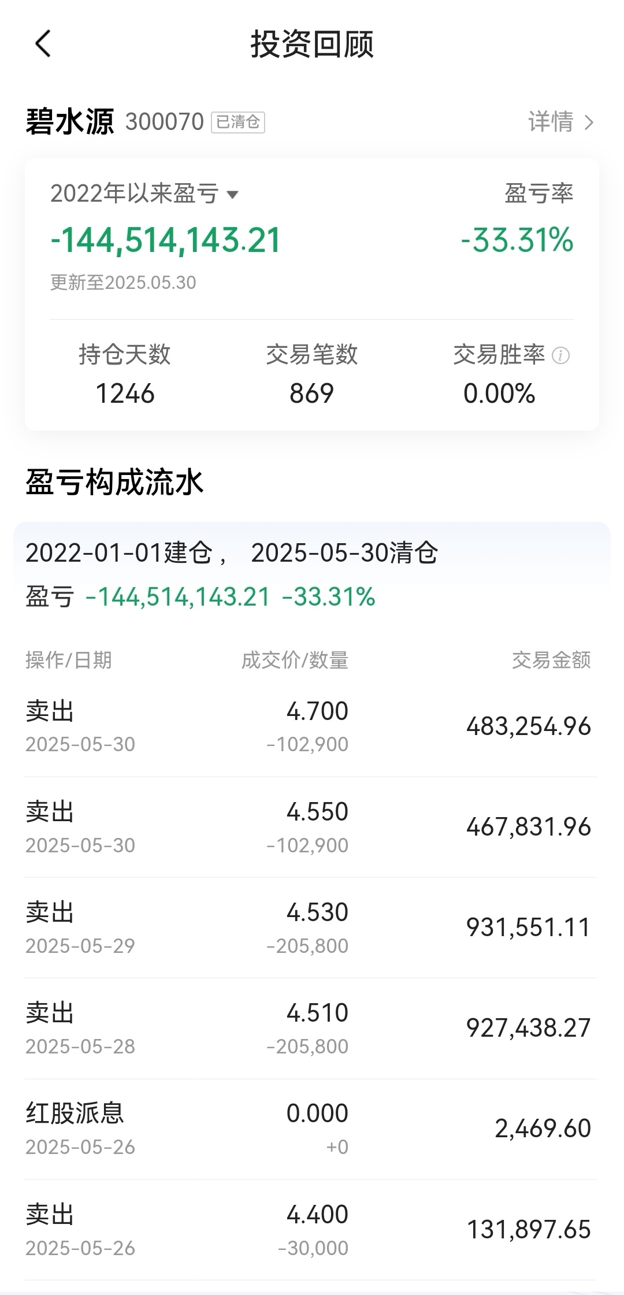The width and height of the screenshot is (624, 1295).
Task: Tap the 盈亏构成流水 section heading
Action: tap(114, 482)
